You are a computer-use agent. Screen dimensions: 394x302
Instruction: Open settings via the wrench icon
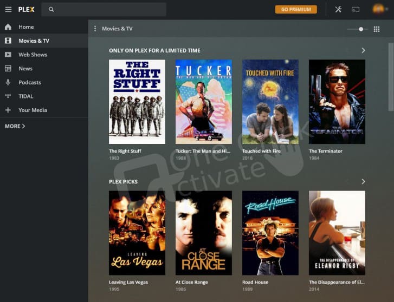[x=338, y=9]
